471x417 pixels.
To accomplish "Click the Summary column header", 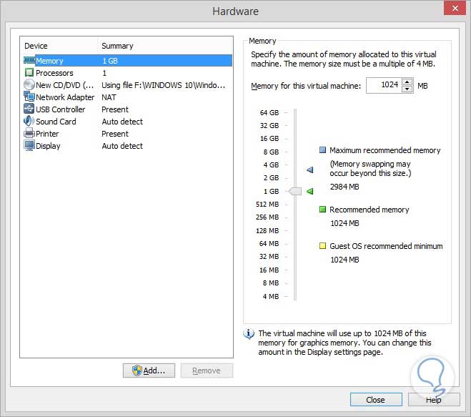I will [117, 46].
